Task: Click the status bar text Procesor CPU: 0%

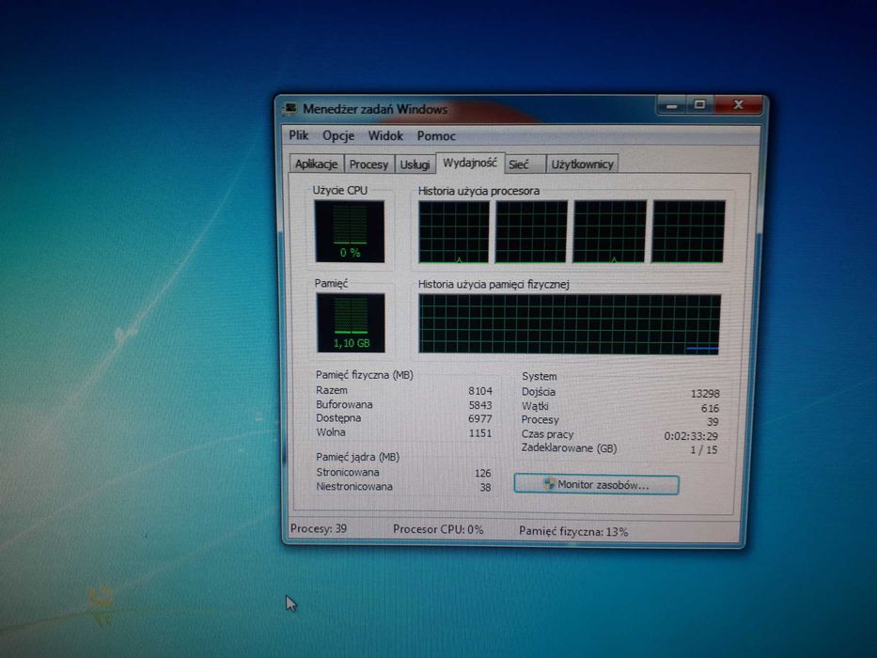Action: 438,529
